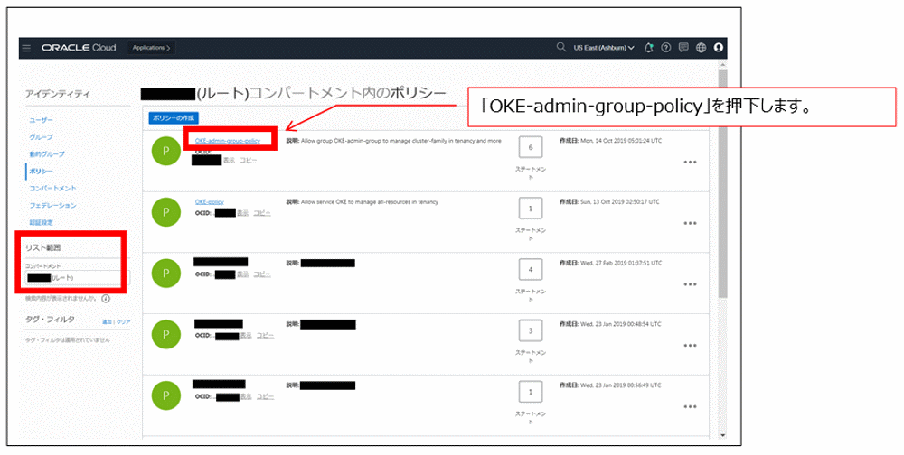The width and height of the screenshot is (904, 455).
Task: Click the ポリシーの作成 button
Action: [x=174, y=118]
